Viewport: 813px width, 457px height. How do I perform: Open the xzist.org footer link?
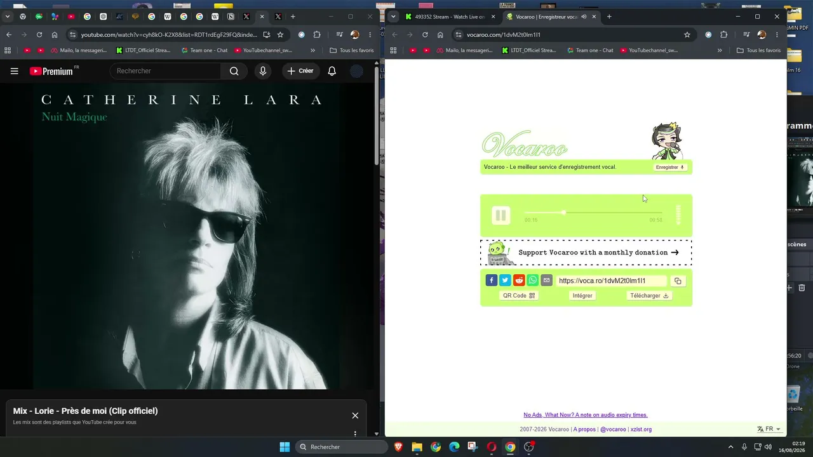click(x=641, y=429)
